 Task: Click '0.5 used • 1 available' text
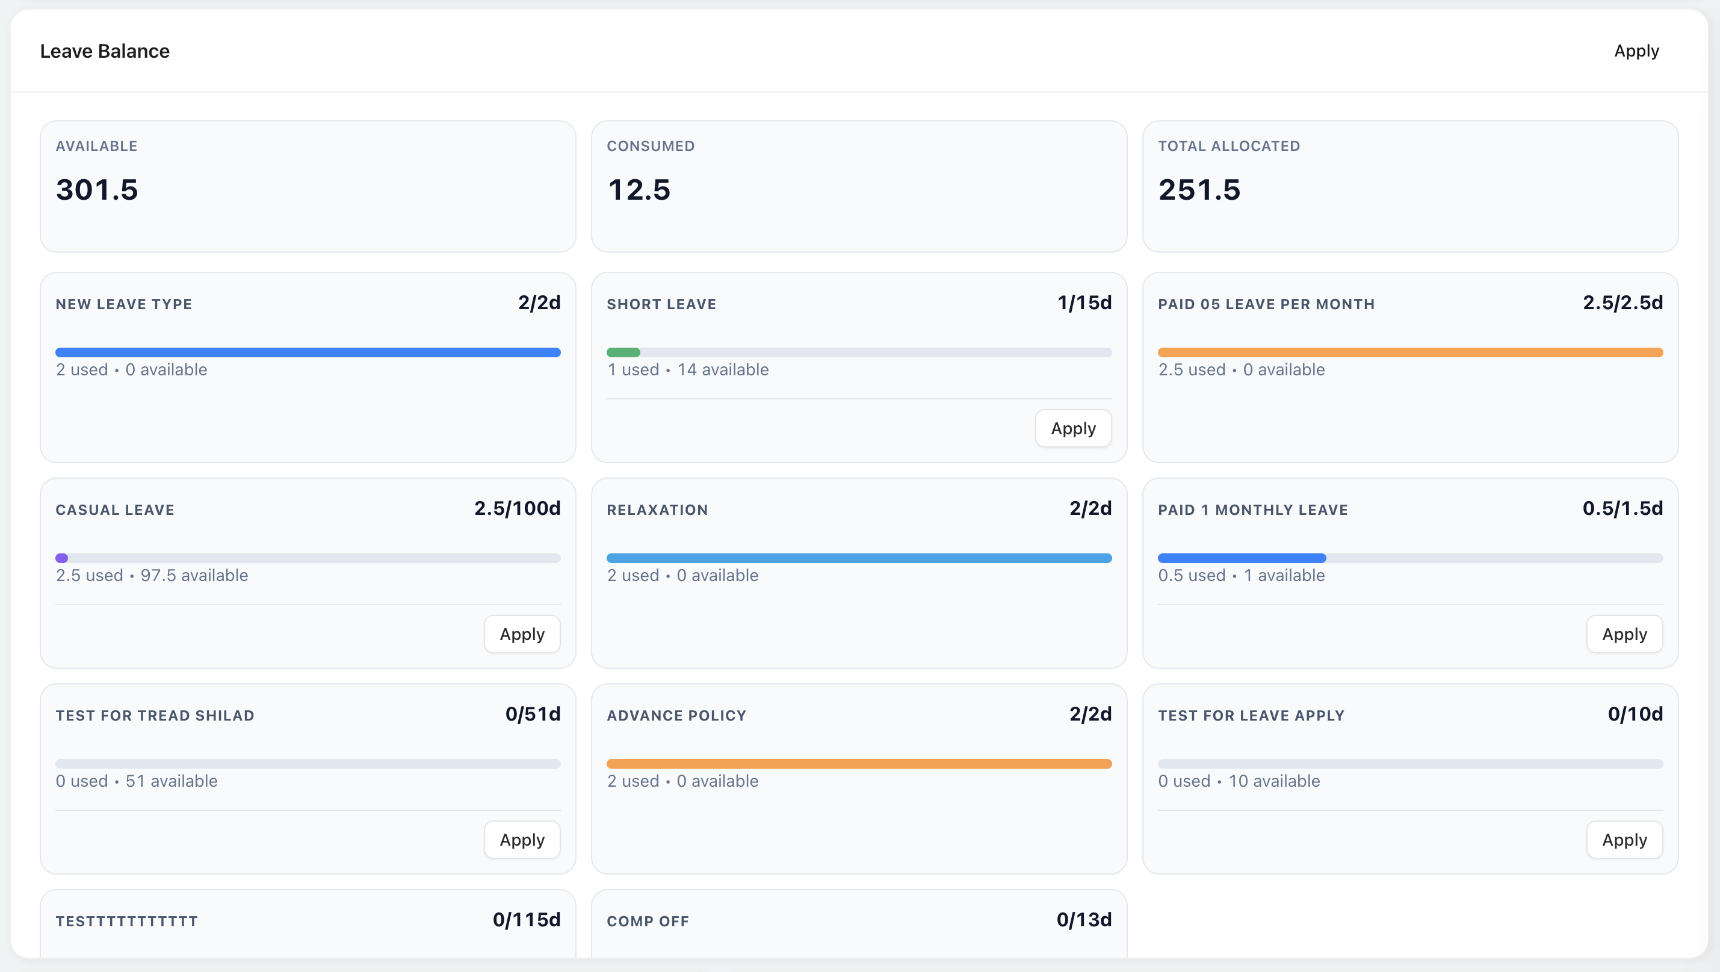pyautogui.click(x=1241, y=576)
